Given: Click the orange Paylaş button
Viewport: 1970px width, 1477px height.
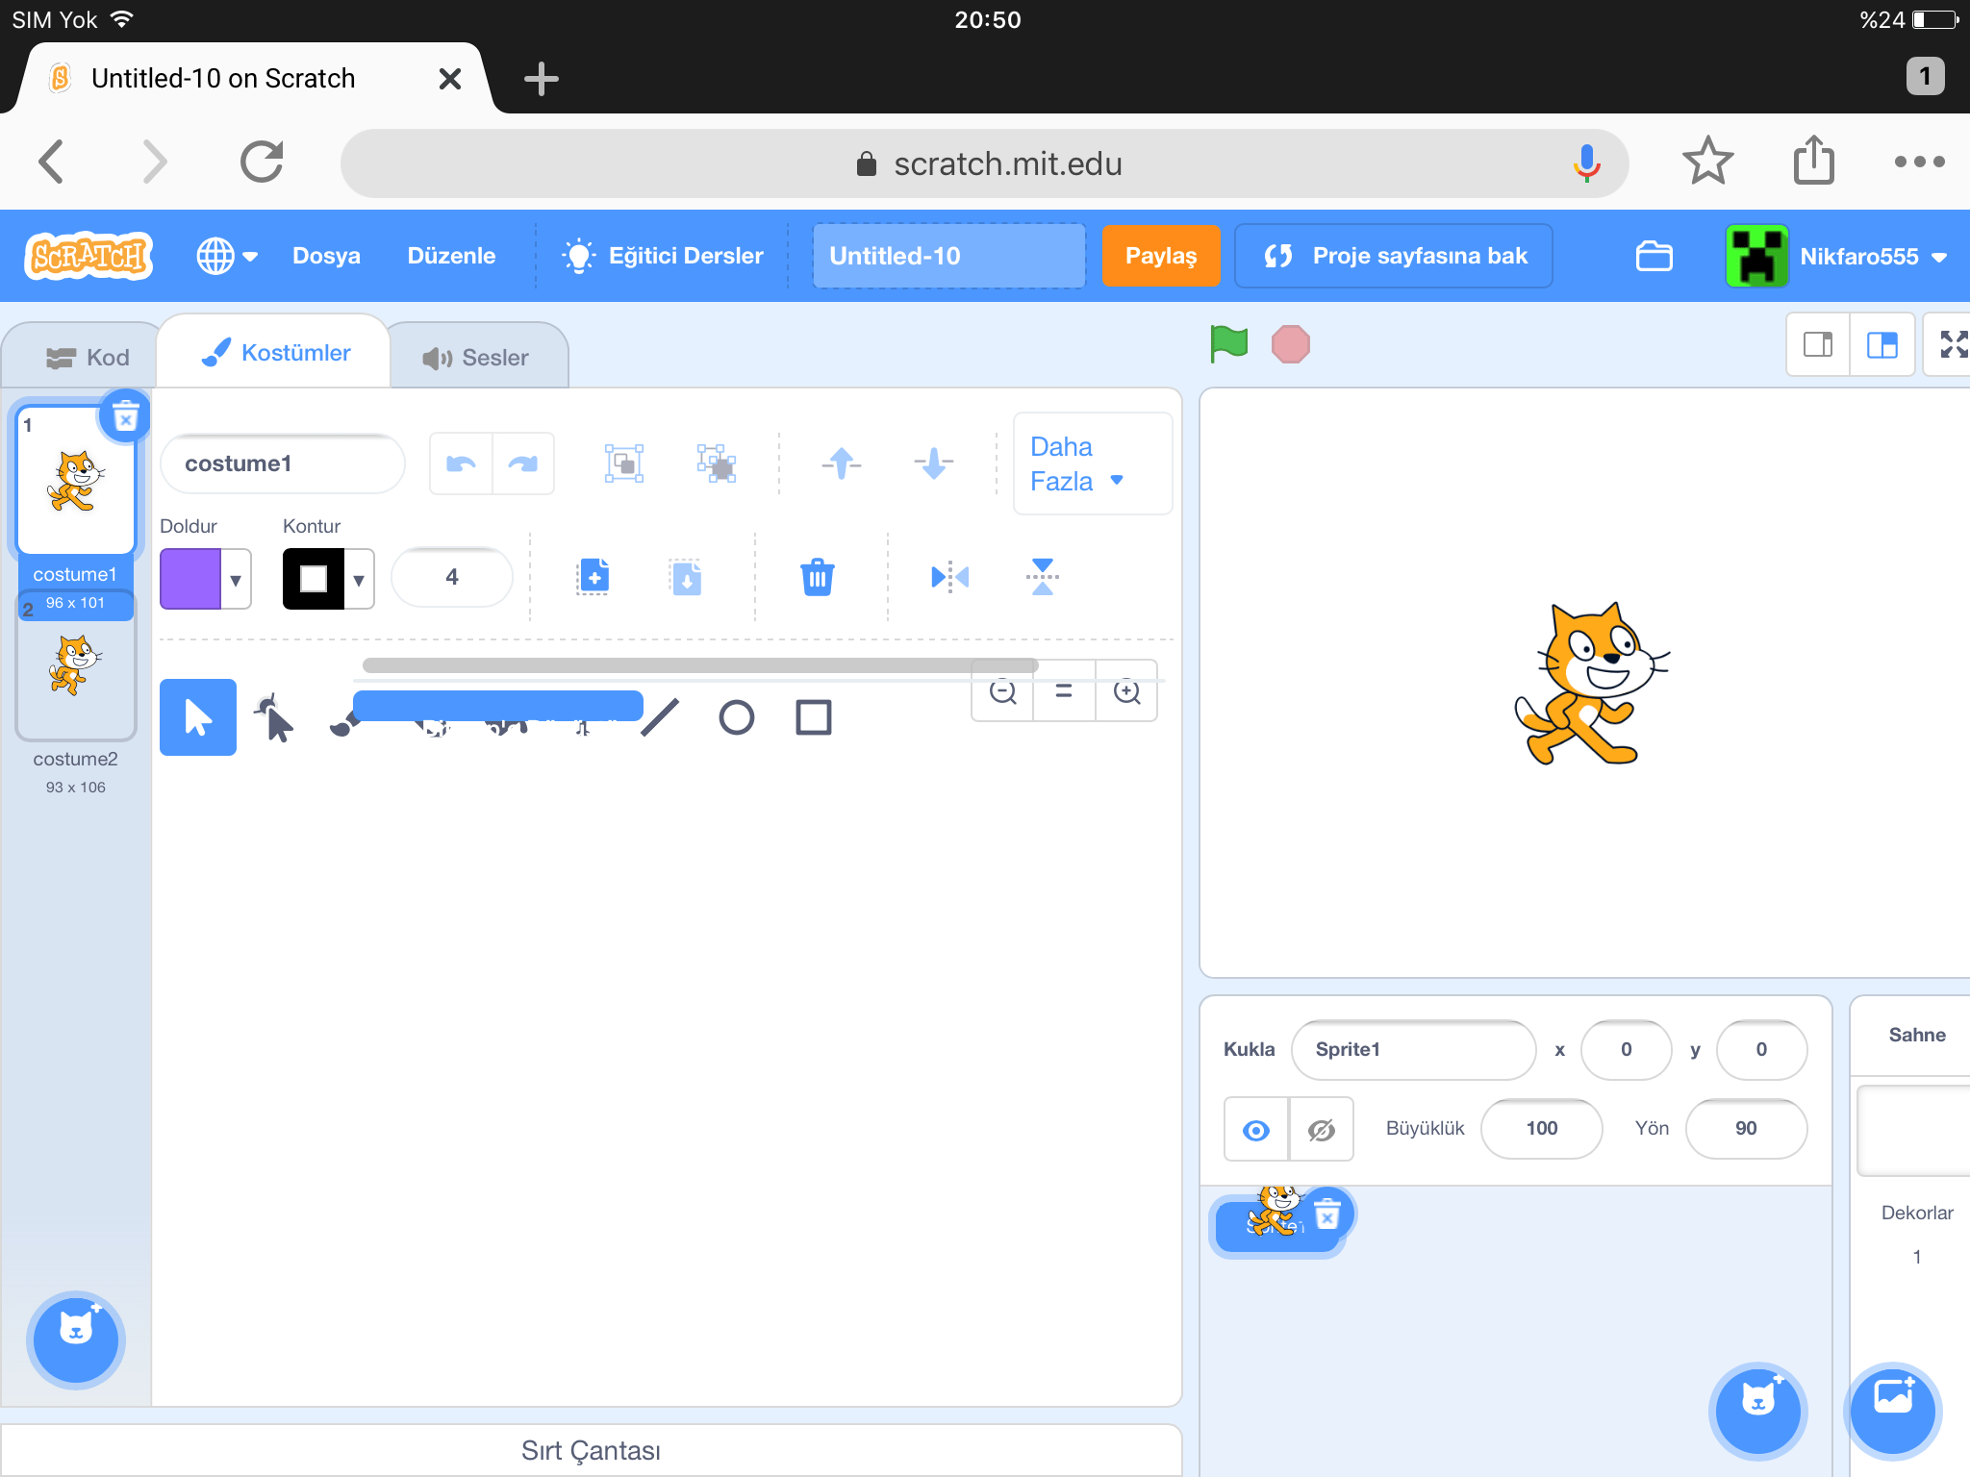Looking at the screenshot, I should [1161, 256].
